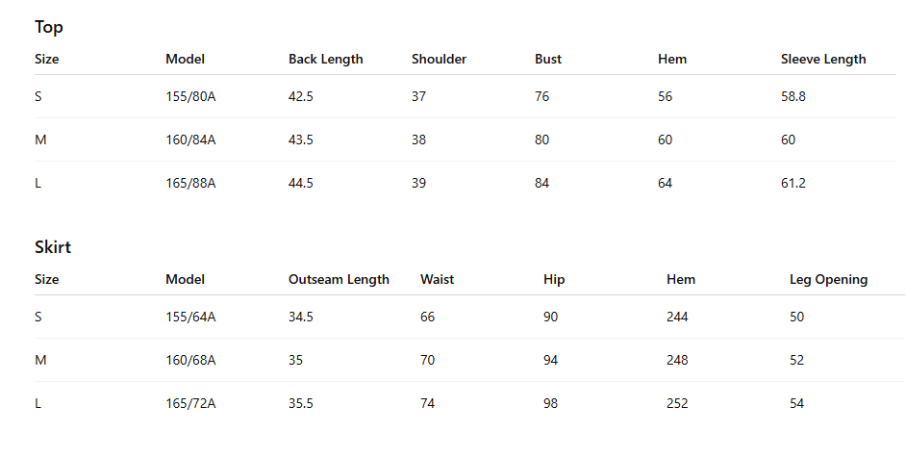The width and height of the screenshot is (906, 458).
Task: Click the Leg Opening column header
Action: [x=828, y=279]
